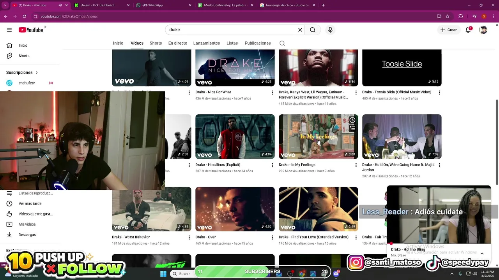Open the media control toolbar icon
The image size is (499, 280).
474,16
